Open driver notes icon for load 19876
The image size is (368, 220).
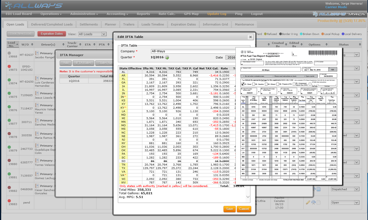37,105
